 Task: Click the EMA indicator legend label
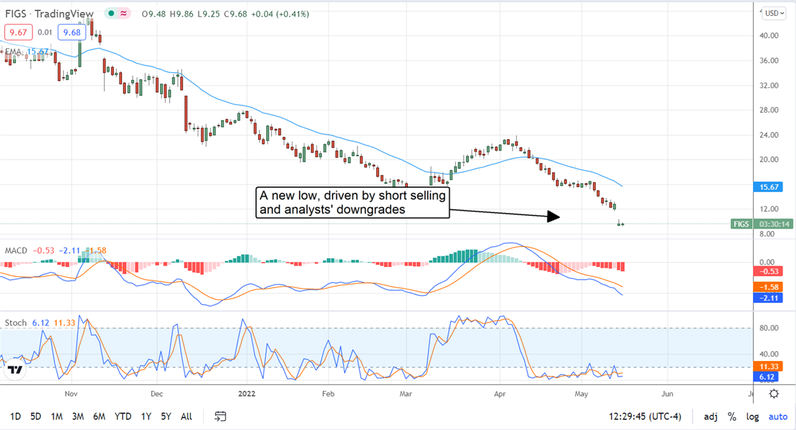[x=13, y=52]
